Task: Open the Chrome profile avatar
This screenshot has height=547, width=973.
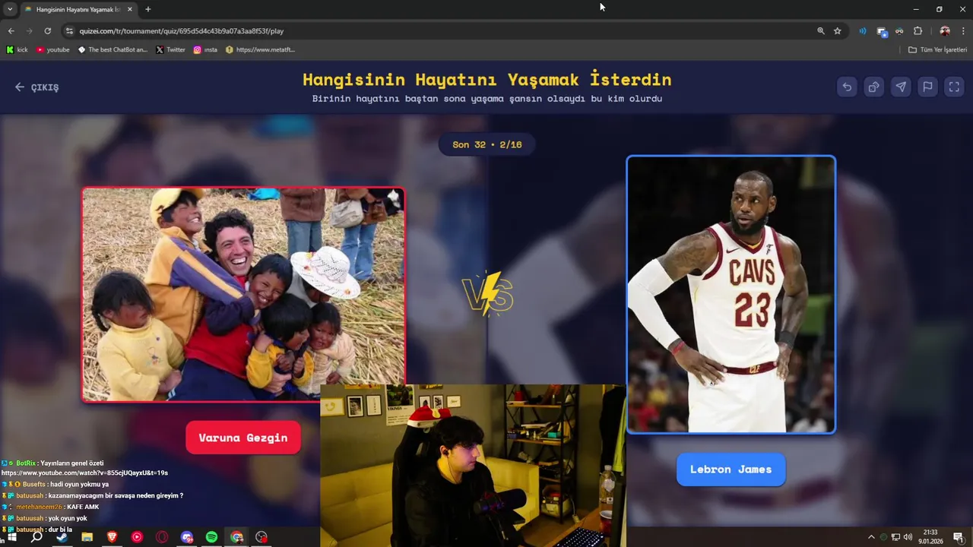Action: coord(945,31)
